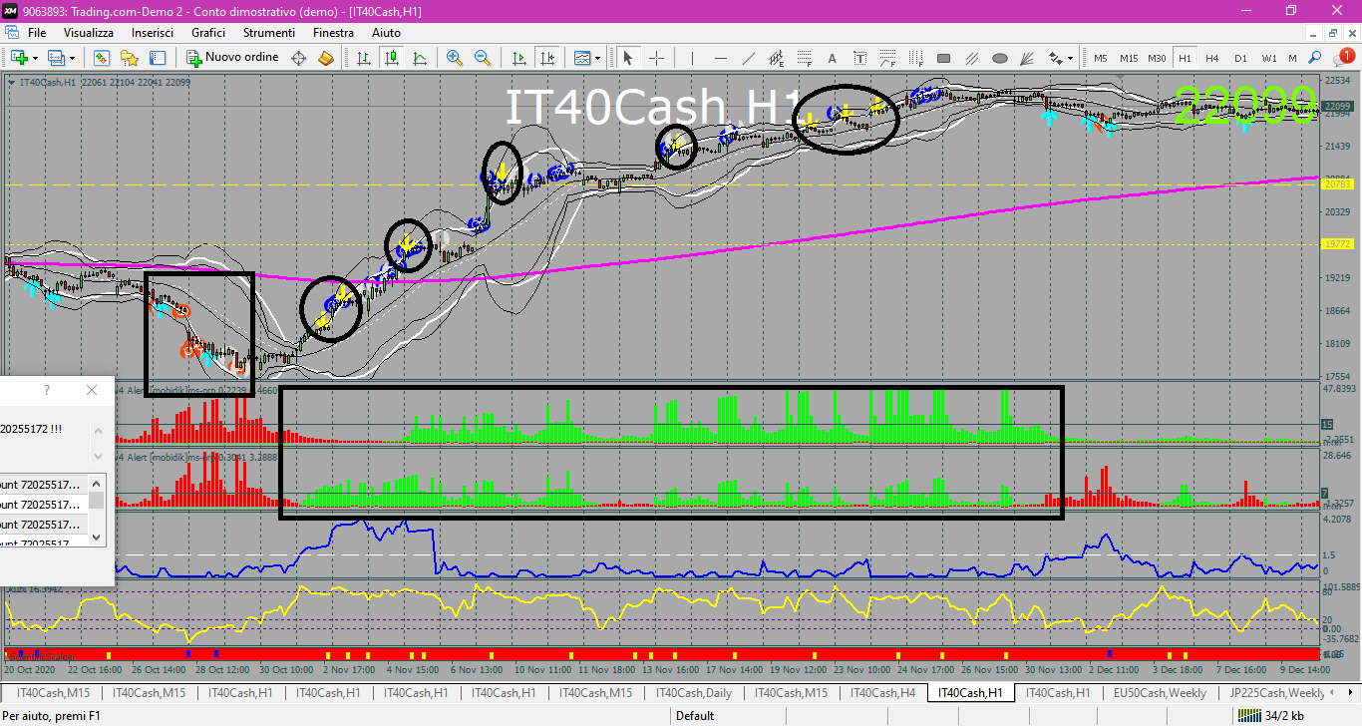Switch to the EU50Cash,Weekly tab
Viewport: 1362px width, 726px height.
tap(1159, 692)
